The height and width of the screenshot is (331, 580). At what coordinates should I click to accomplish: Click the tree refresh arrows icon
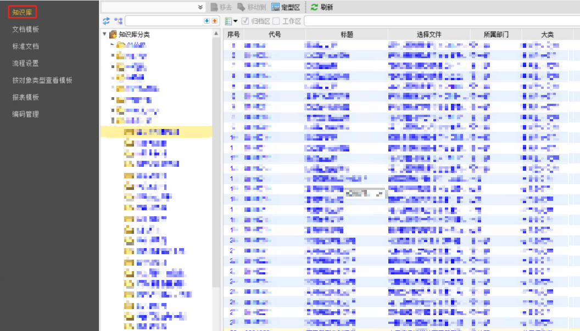tap(107, 21)
